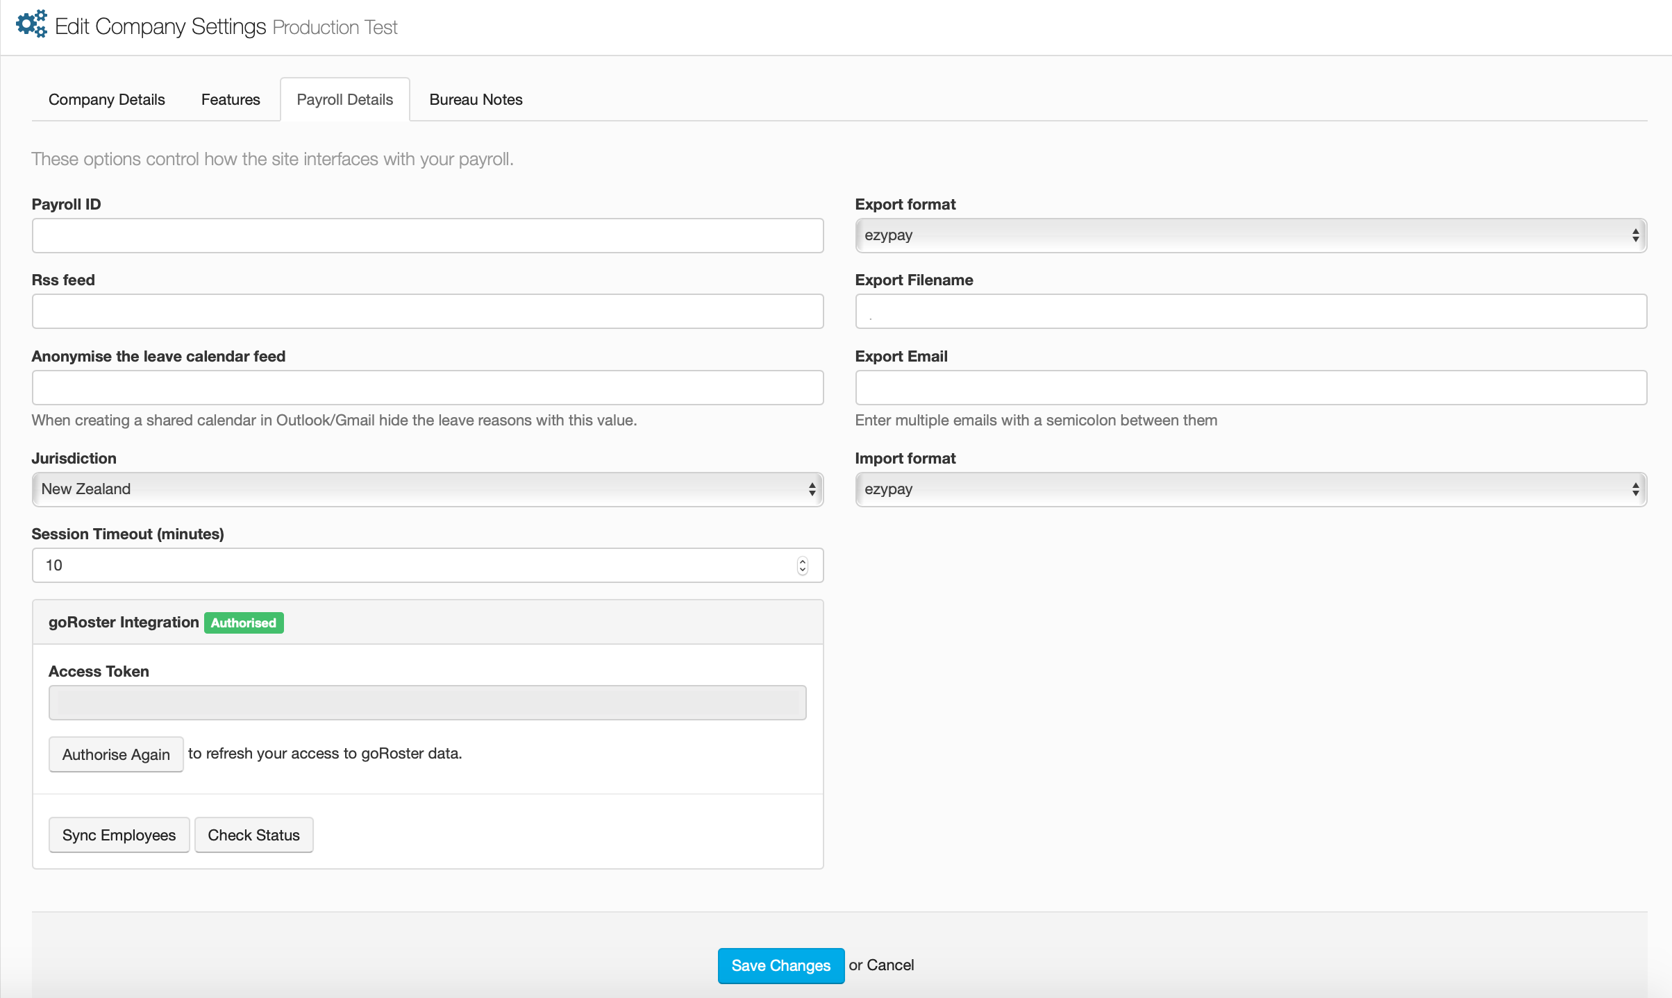
Task: Expand the Jurisdiction dropdown showing New Zealand
Action: [x=427, y=489]
